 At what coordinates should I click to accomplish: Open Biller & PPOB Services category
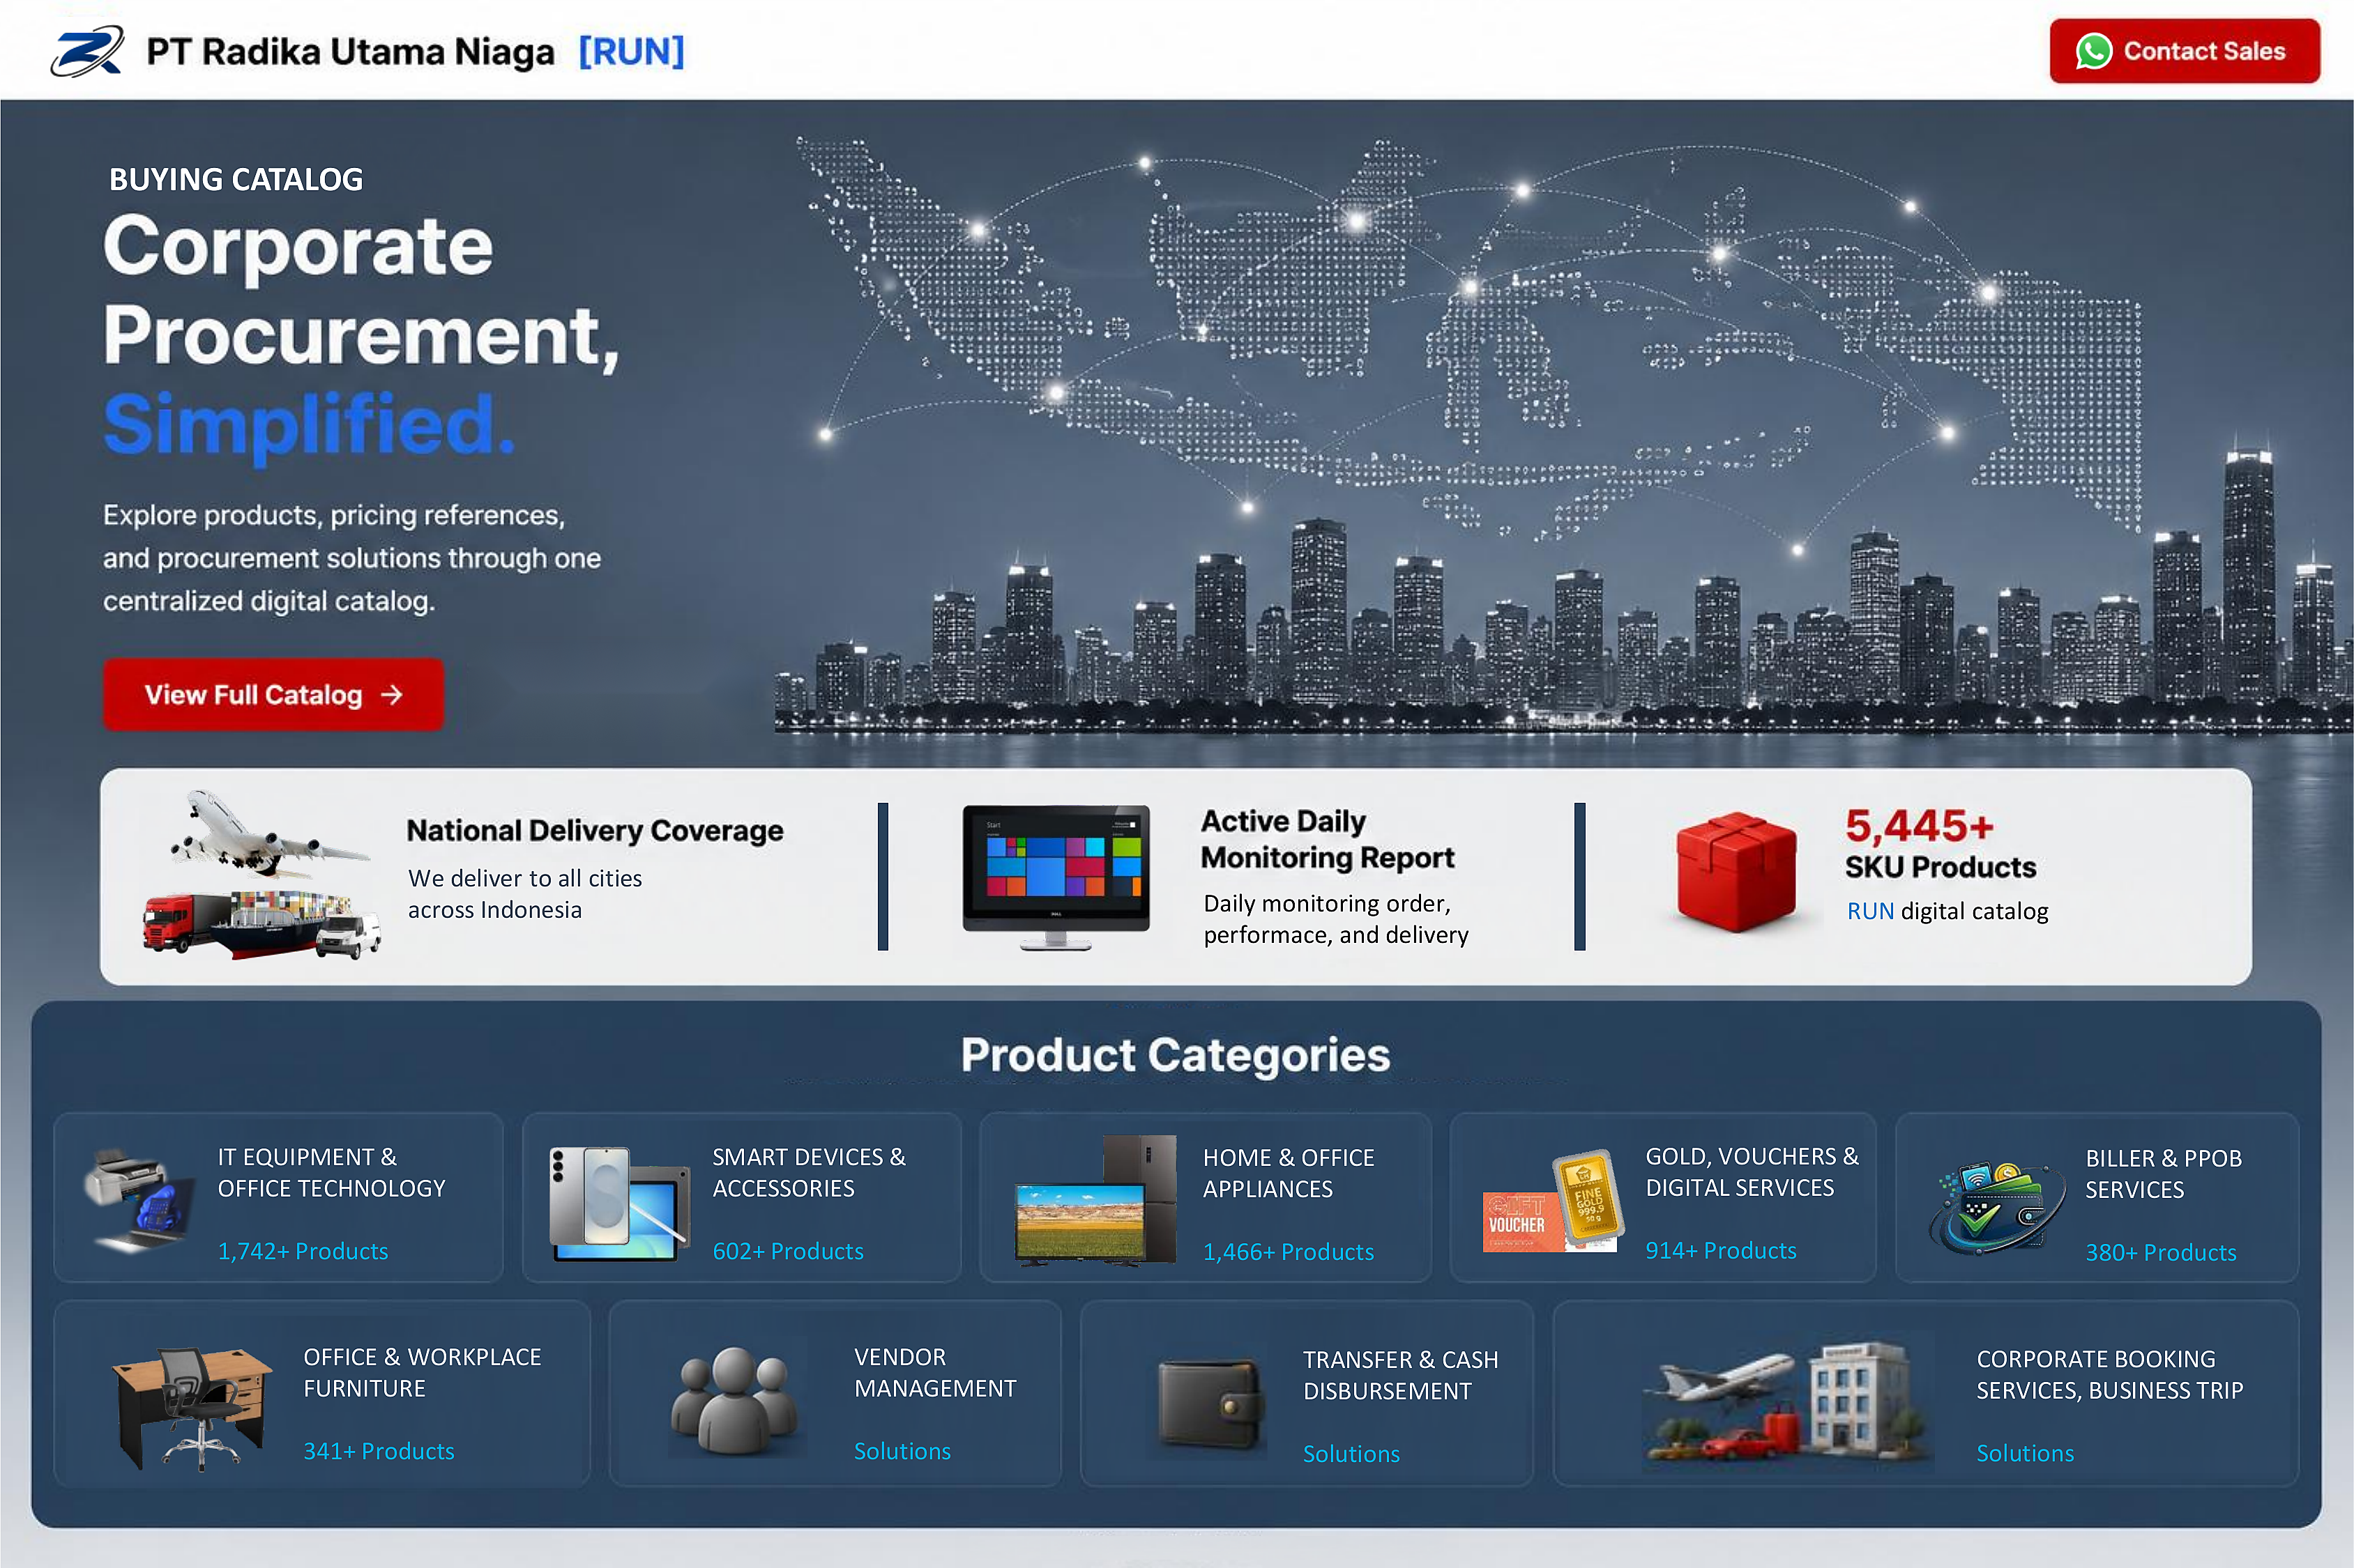point(2097,1197)
